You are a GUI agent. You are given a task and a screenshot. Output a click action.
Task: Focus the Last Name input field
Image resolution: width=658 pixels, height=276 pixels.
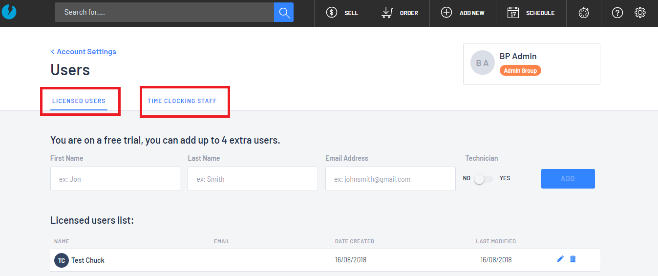253,179
